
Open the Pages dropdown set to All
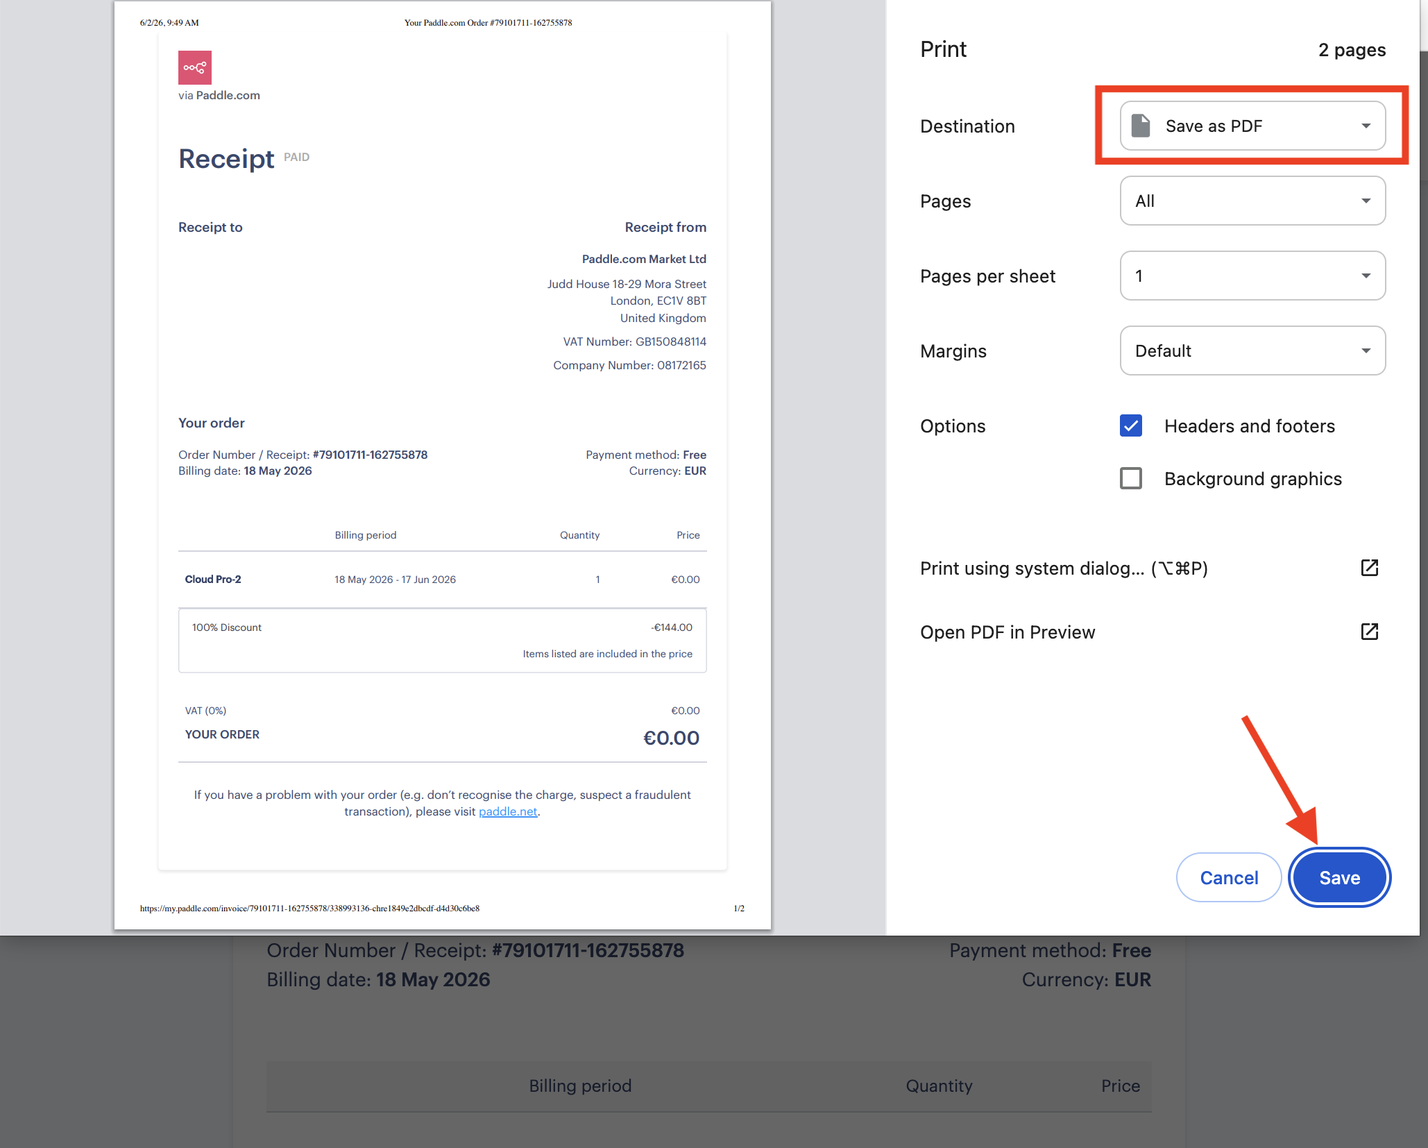pos(1252,201)
